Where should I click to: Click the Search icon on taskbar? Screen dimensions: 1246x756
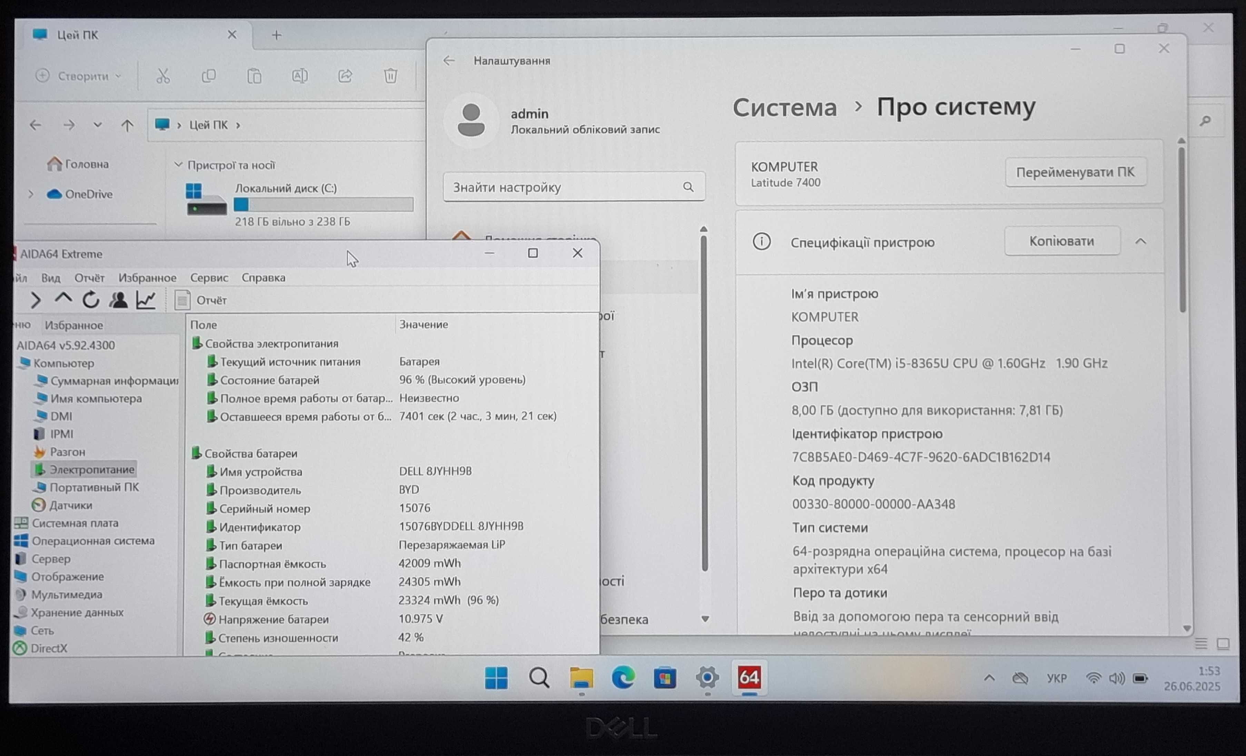(539, 678)
